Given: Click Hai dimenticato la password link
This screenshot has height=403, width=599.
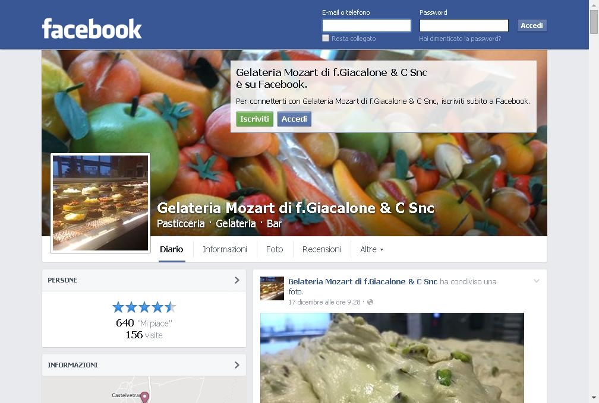Looking at the screenshot, I should (460, 39).
